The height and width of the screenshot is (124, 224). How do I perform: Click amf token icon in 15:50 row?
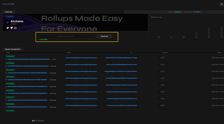(159, 78)
